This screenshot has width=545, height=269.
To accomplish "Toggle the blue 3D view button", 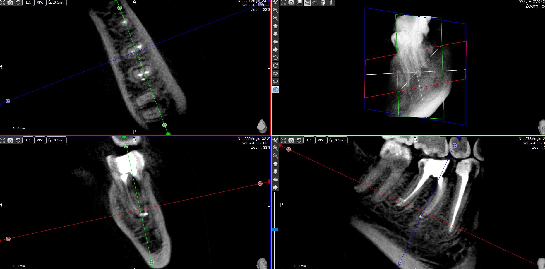I will [275, 90].
